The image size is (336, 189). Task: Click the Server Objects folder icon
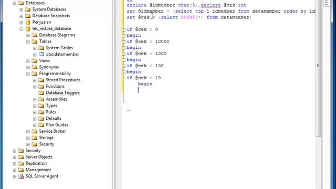pos(21,157)
